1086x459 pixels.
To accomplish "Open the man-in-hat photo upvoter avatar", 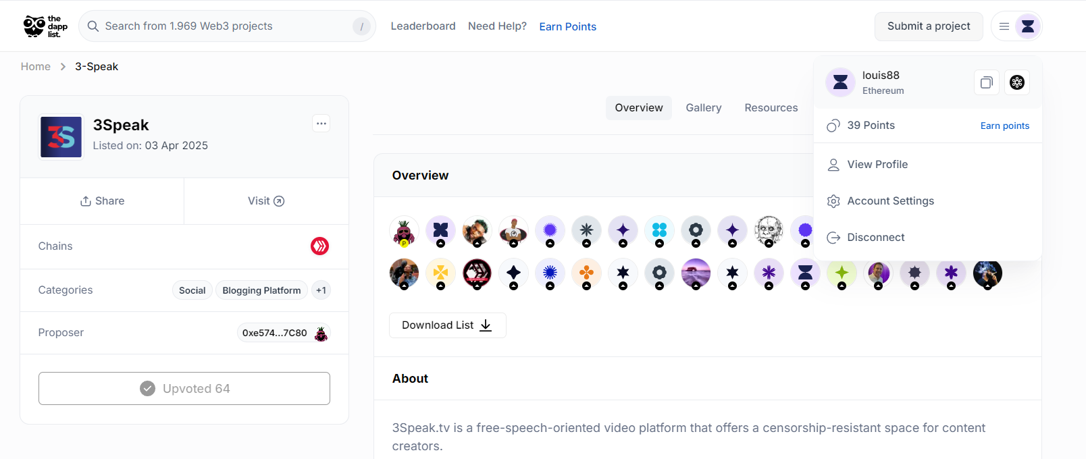I will point(513,231).
